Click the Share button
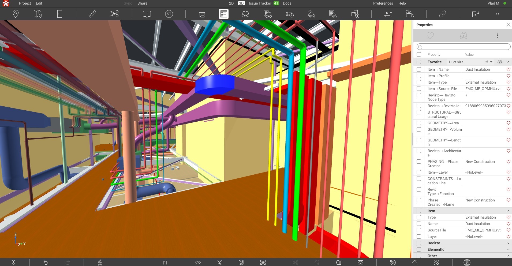This screenshot has width=512, height=266. (142, 3)
